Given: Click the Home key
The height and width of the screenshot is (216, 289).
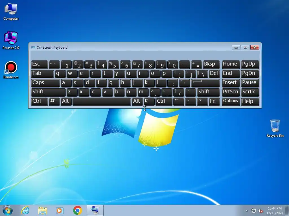Looking at the screenshot, I should [231, 65].
